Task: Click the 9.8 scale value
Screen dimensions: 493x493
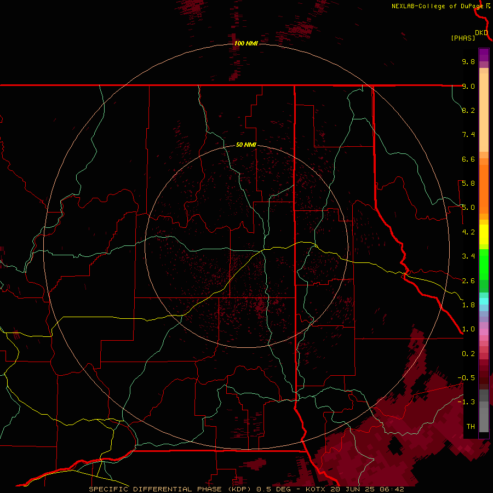Action: click(468, 61)
